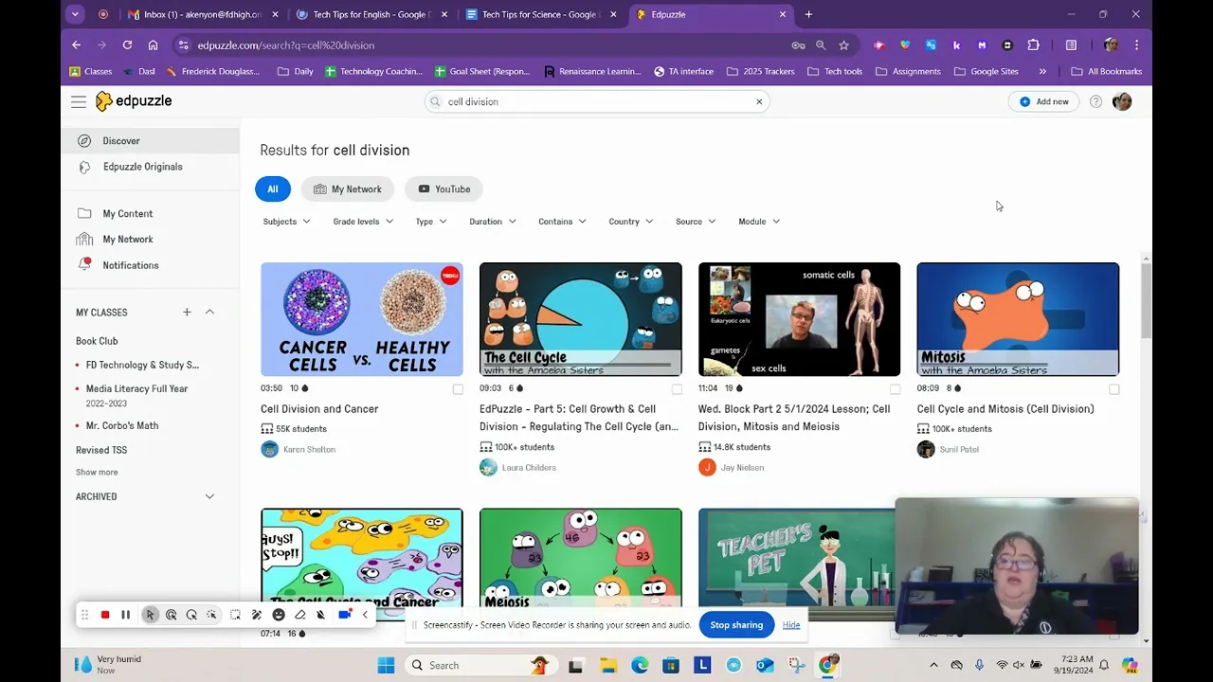1213x682 pixels.
Task: Open File Explorer from the taskbar
Action: [x=607, y=665]
